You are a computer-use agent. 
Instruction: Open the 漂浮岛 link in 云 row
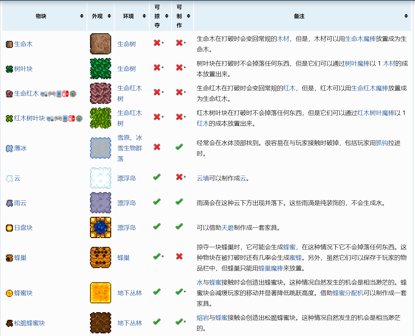click(126, 178)
